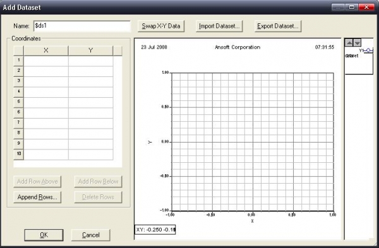
Task: Click the XY coordinate readout box
Action: 155,230
